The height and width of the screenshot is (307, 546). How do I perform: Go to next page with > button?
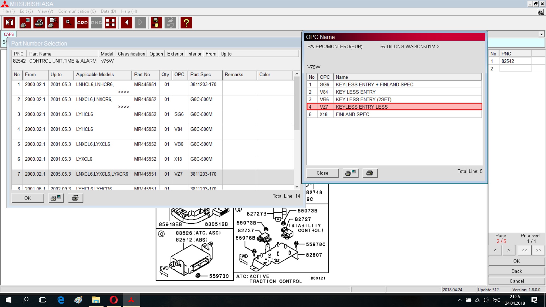(508, 250)
